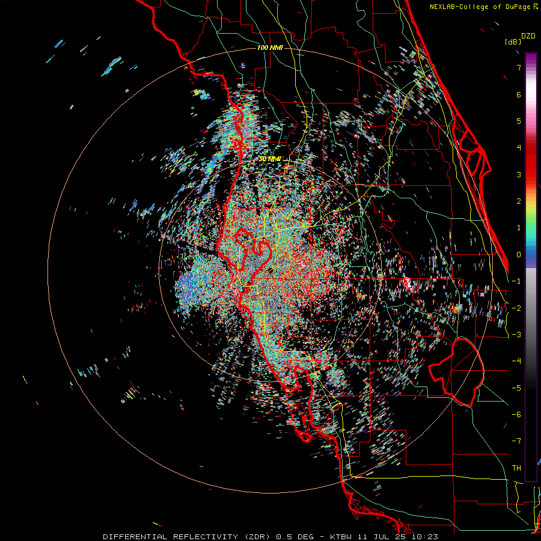Click the "100 NMI" range ring label
The width and height of the screenshot is (541, 541).
pos(270,47)
